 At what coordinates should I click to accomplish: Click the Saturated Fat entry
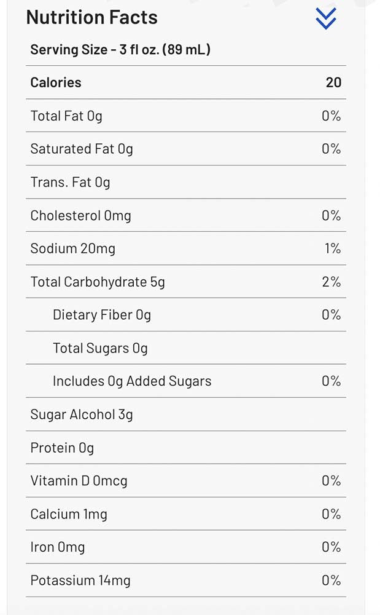[x=83, y=148]
